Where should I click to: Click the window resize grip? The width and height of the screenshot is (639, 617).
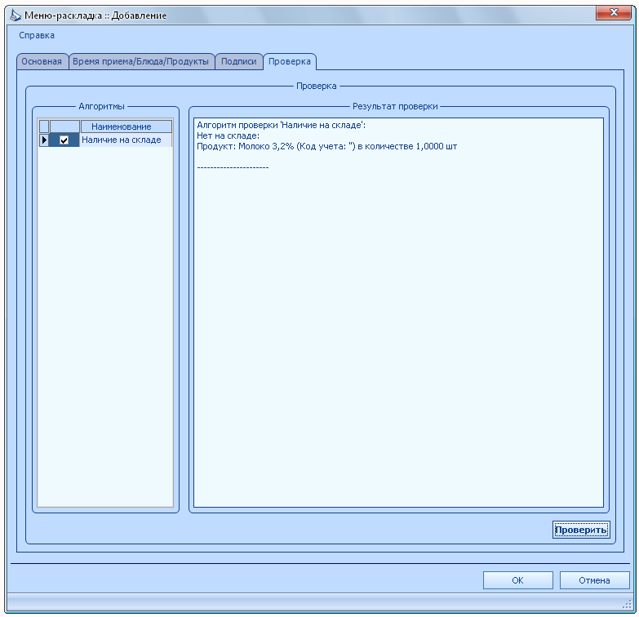pyautogui.click(x=627, y=606)
